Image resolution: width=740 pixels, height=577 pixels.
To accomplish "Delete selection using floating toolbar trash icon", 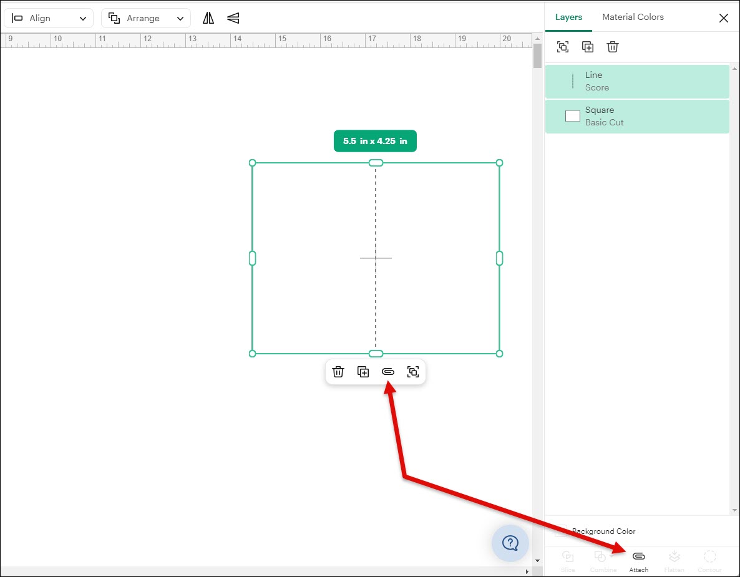I will tap(338, 372).
